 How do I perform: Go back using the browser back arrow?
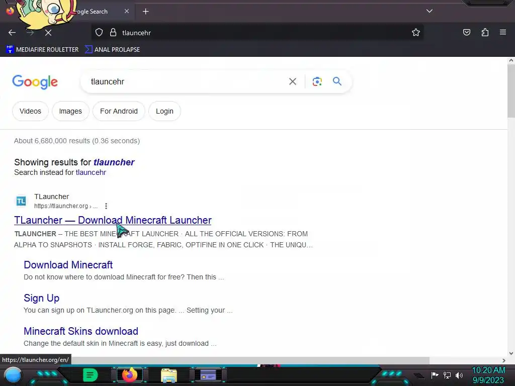[12, 33]
